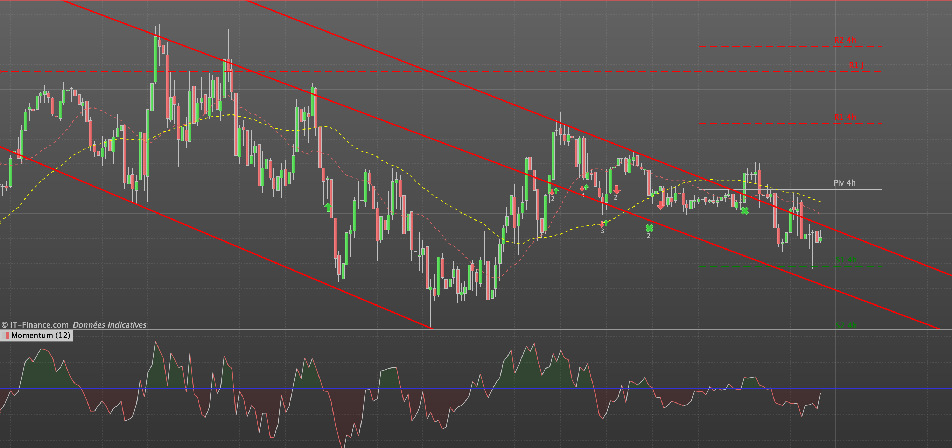This screenshot has height=448, width=952.
Task: Select the Piv 4h pivot label
Action: tap(845, 183)
